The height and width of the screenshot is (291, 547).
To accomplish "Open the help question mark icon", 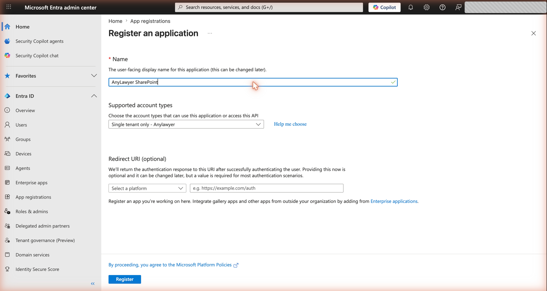I will pos(443,7).
